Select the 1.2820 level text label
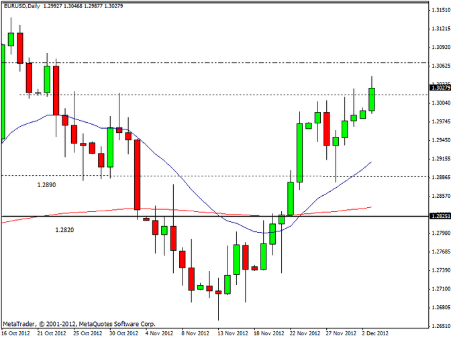Image resolution: width=451 pixels, height=338 pixels. click(64, 229)
